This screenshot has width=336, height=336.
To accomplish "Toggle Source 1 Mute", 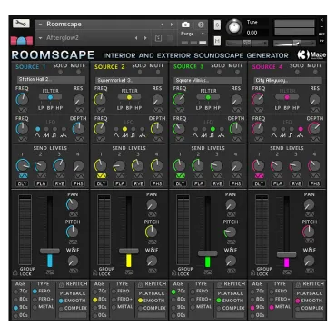I will tap(78, 72).
